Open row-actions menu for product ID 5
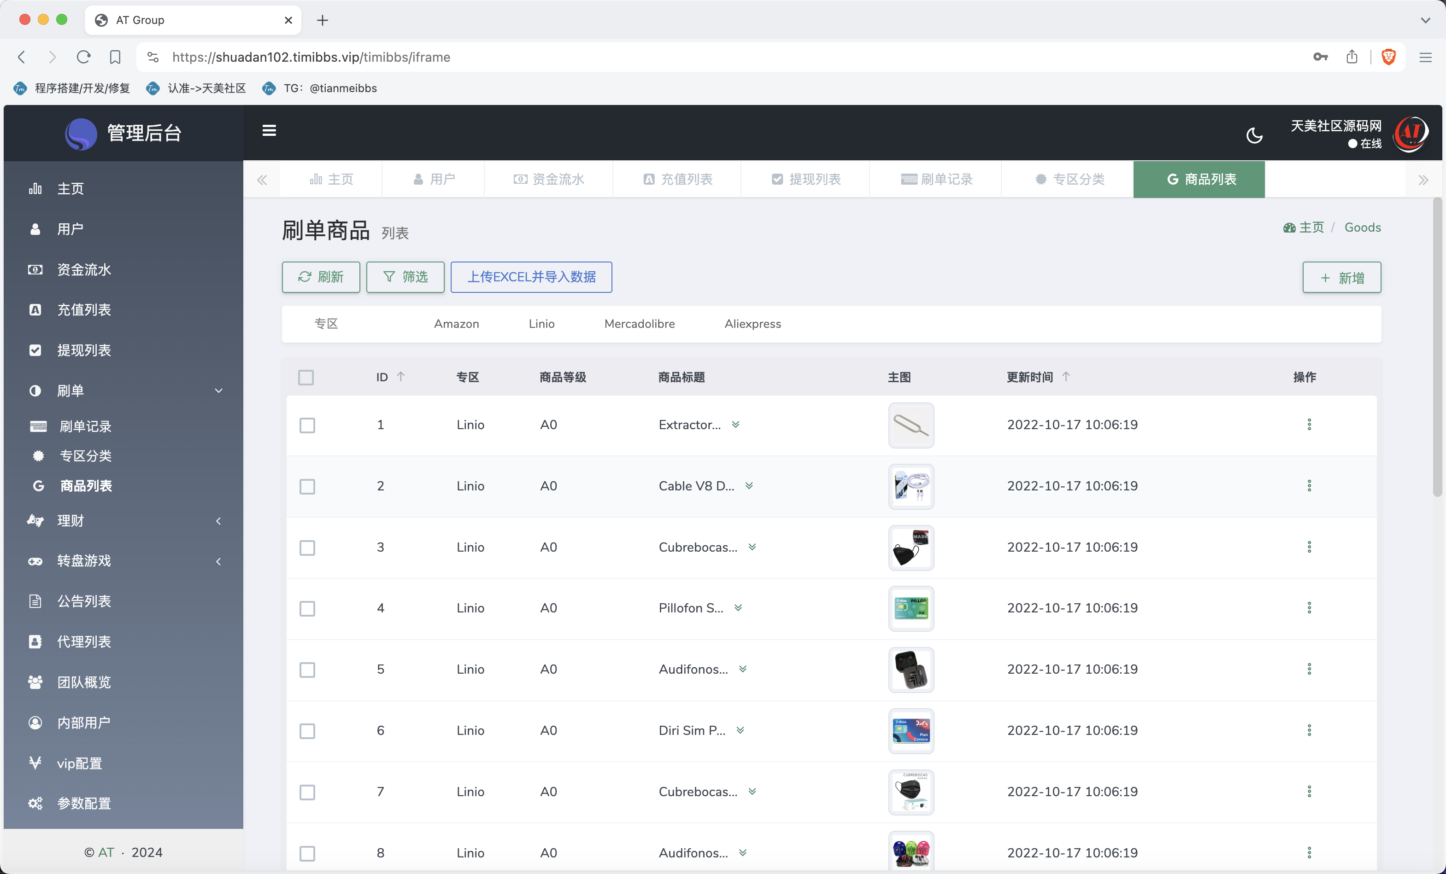Screen dimensions: 1446x874 1309,669
